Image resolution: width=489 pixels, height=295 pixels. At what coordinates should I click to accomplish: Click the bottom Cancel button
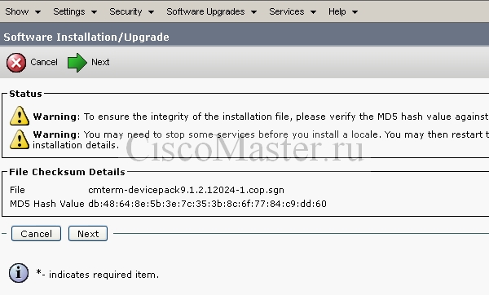pyautogui.click(x=36, y=234)
